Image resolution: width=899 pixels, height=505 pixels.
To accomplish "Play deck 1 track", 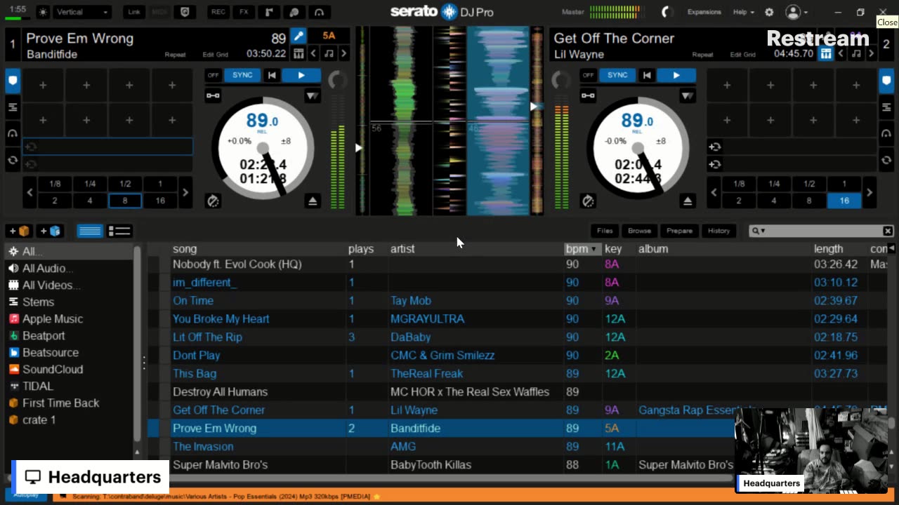I will [301, 75].
